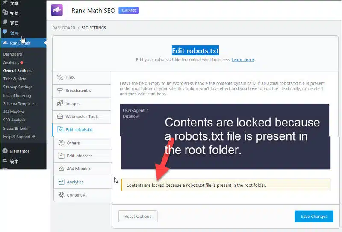Open Instant Indexing in the sidebar

click(17, 96)
